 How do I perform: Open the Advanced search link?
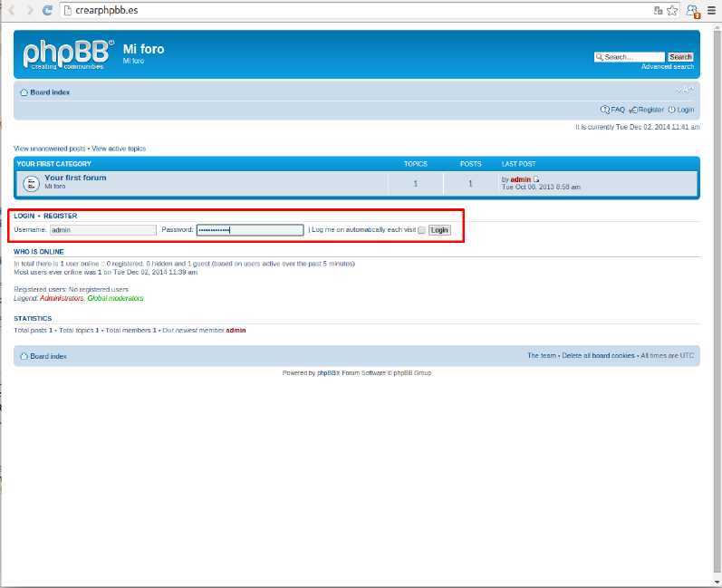pos(668,67)
